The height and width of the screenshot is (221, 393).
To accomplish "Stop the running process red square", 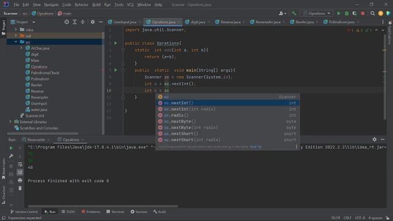I will click(363, 14).
